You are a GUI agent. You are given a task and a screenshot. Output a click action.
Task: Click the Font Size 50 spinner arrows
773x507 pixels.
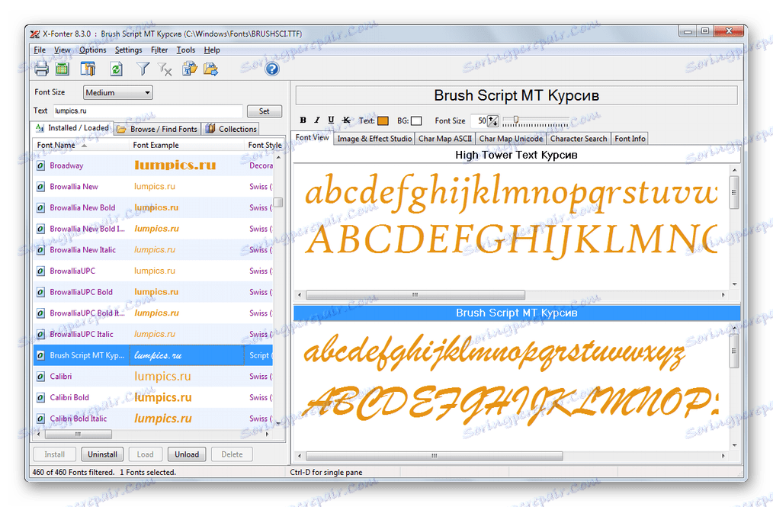click(x=493, y=120)
